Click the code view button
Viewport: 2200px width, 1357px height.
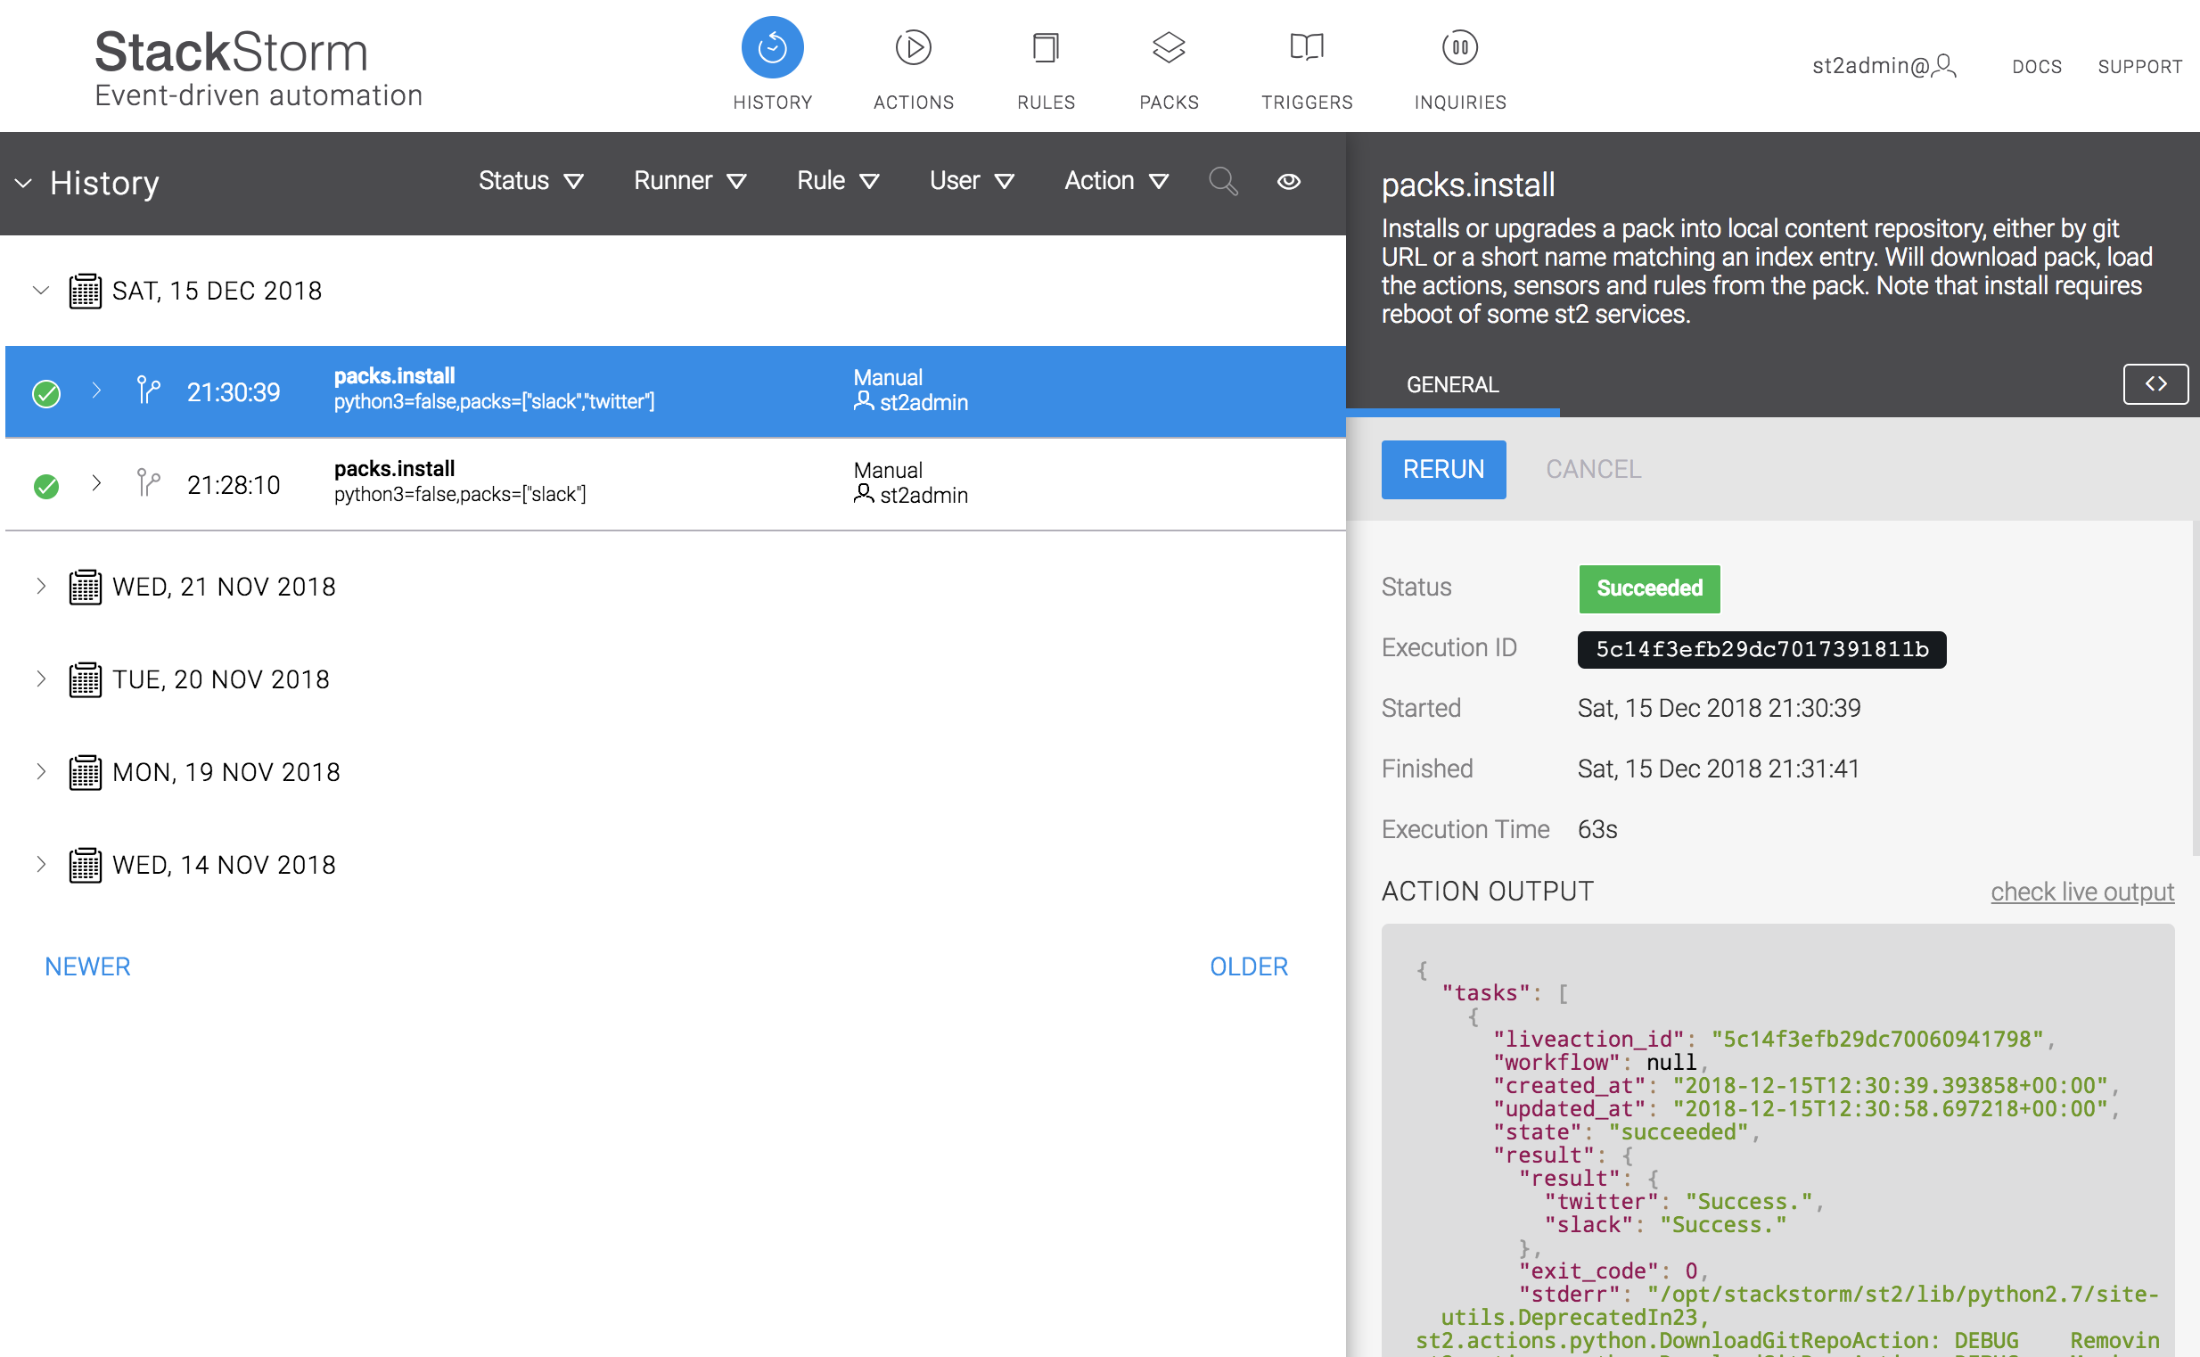(2155, 384)
